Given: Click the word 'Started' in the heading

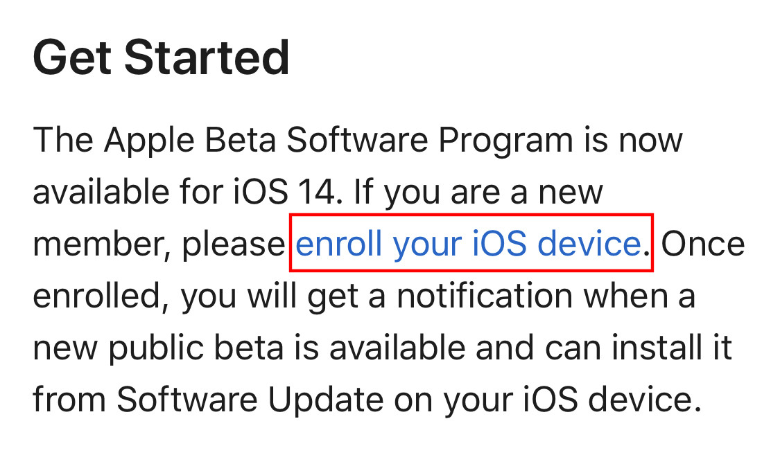Looking at the screenshot, I should pyautogui.click(x=207, y=58).
